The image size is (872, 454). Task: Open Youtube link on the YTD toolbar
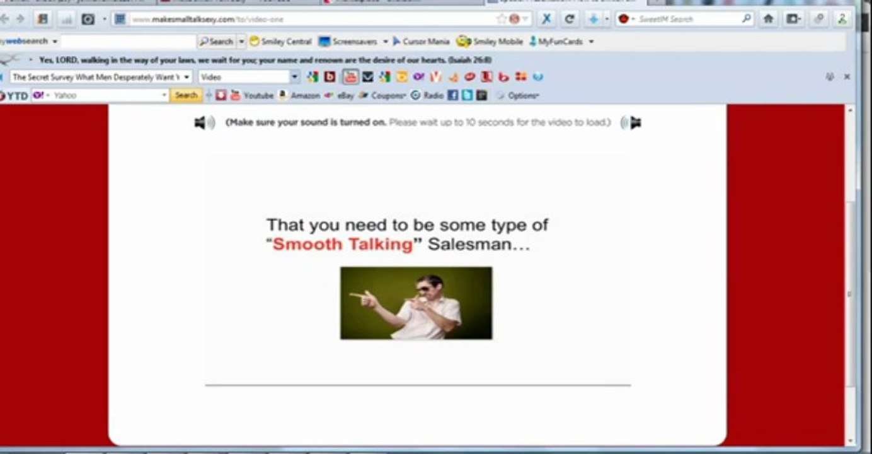coord(251,95)
